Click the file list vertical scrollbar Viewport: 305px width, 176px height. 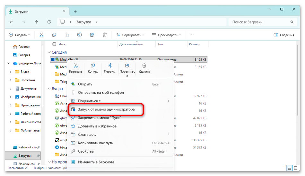pyautogui.click(x=298, y=80)
